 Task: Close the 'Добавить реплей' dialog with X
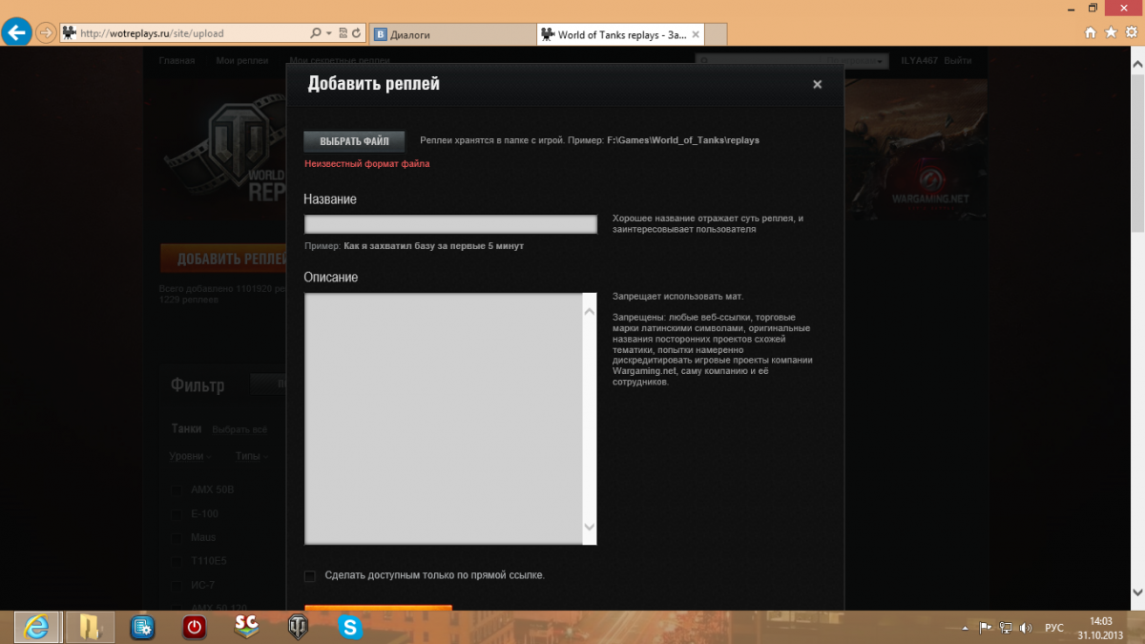pyautogui.click(x=817, y=84)
